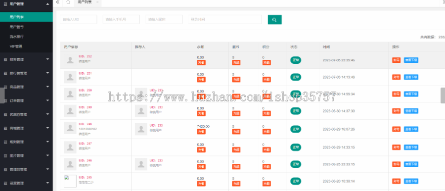
Task: Click 积分 column 充值 for UID 252
Action: coord(267,62)
